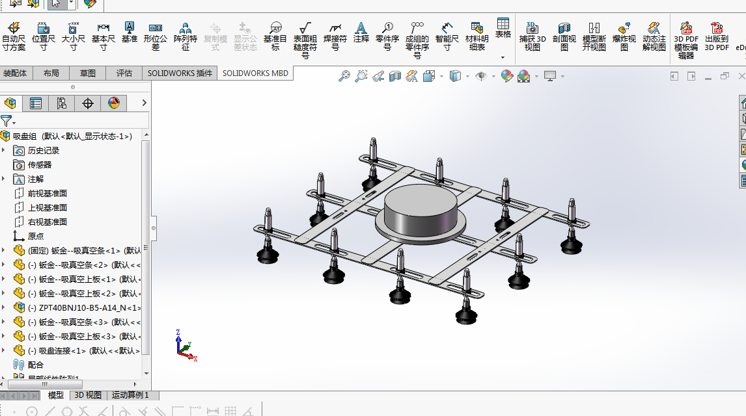Switch to the 布局 layout tab
This screenshot has width=746, height=416.
[x=51, y=73]
